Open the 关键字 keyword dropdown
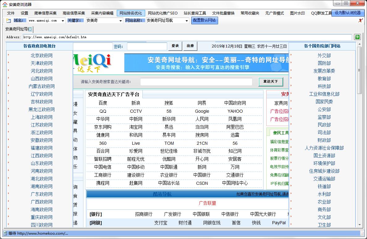The width and height of the screenshot is (367, 239). tap(120, 21)
